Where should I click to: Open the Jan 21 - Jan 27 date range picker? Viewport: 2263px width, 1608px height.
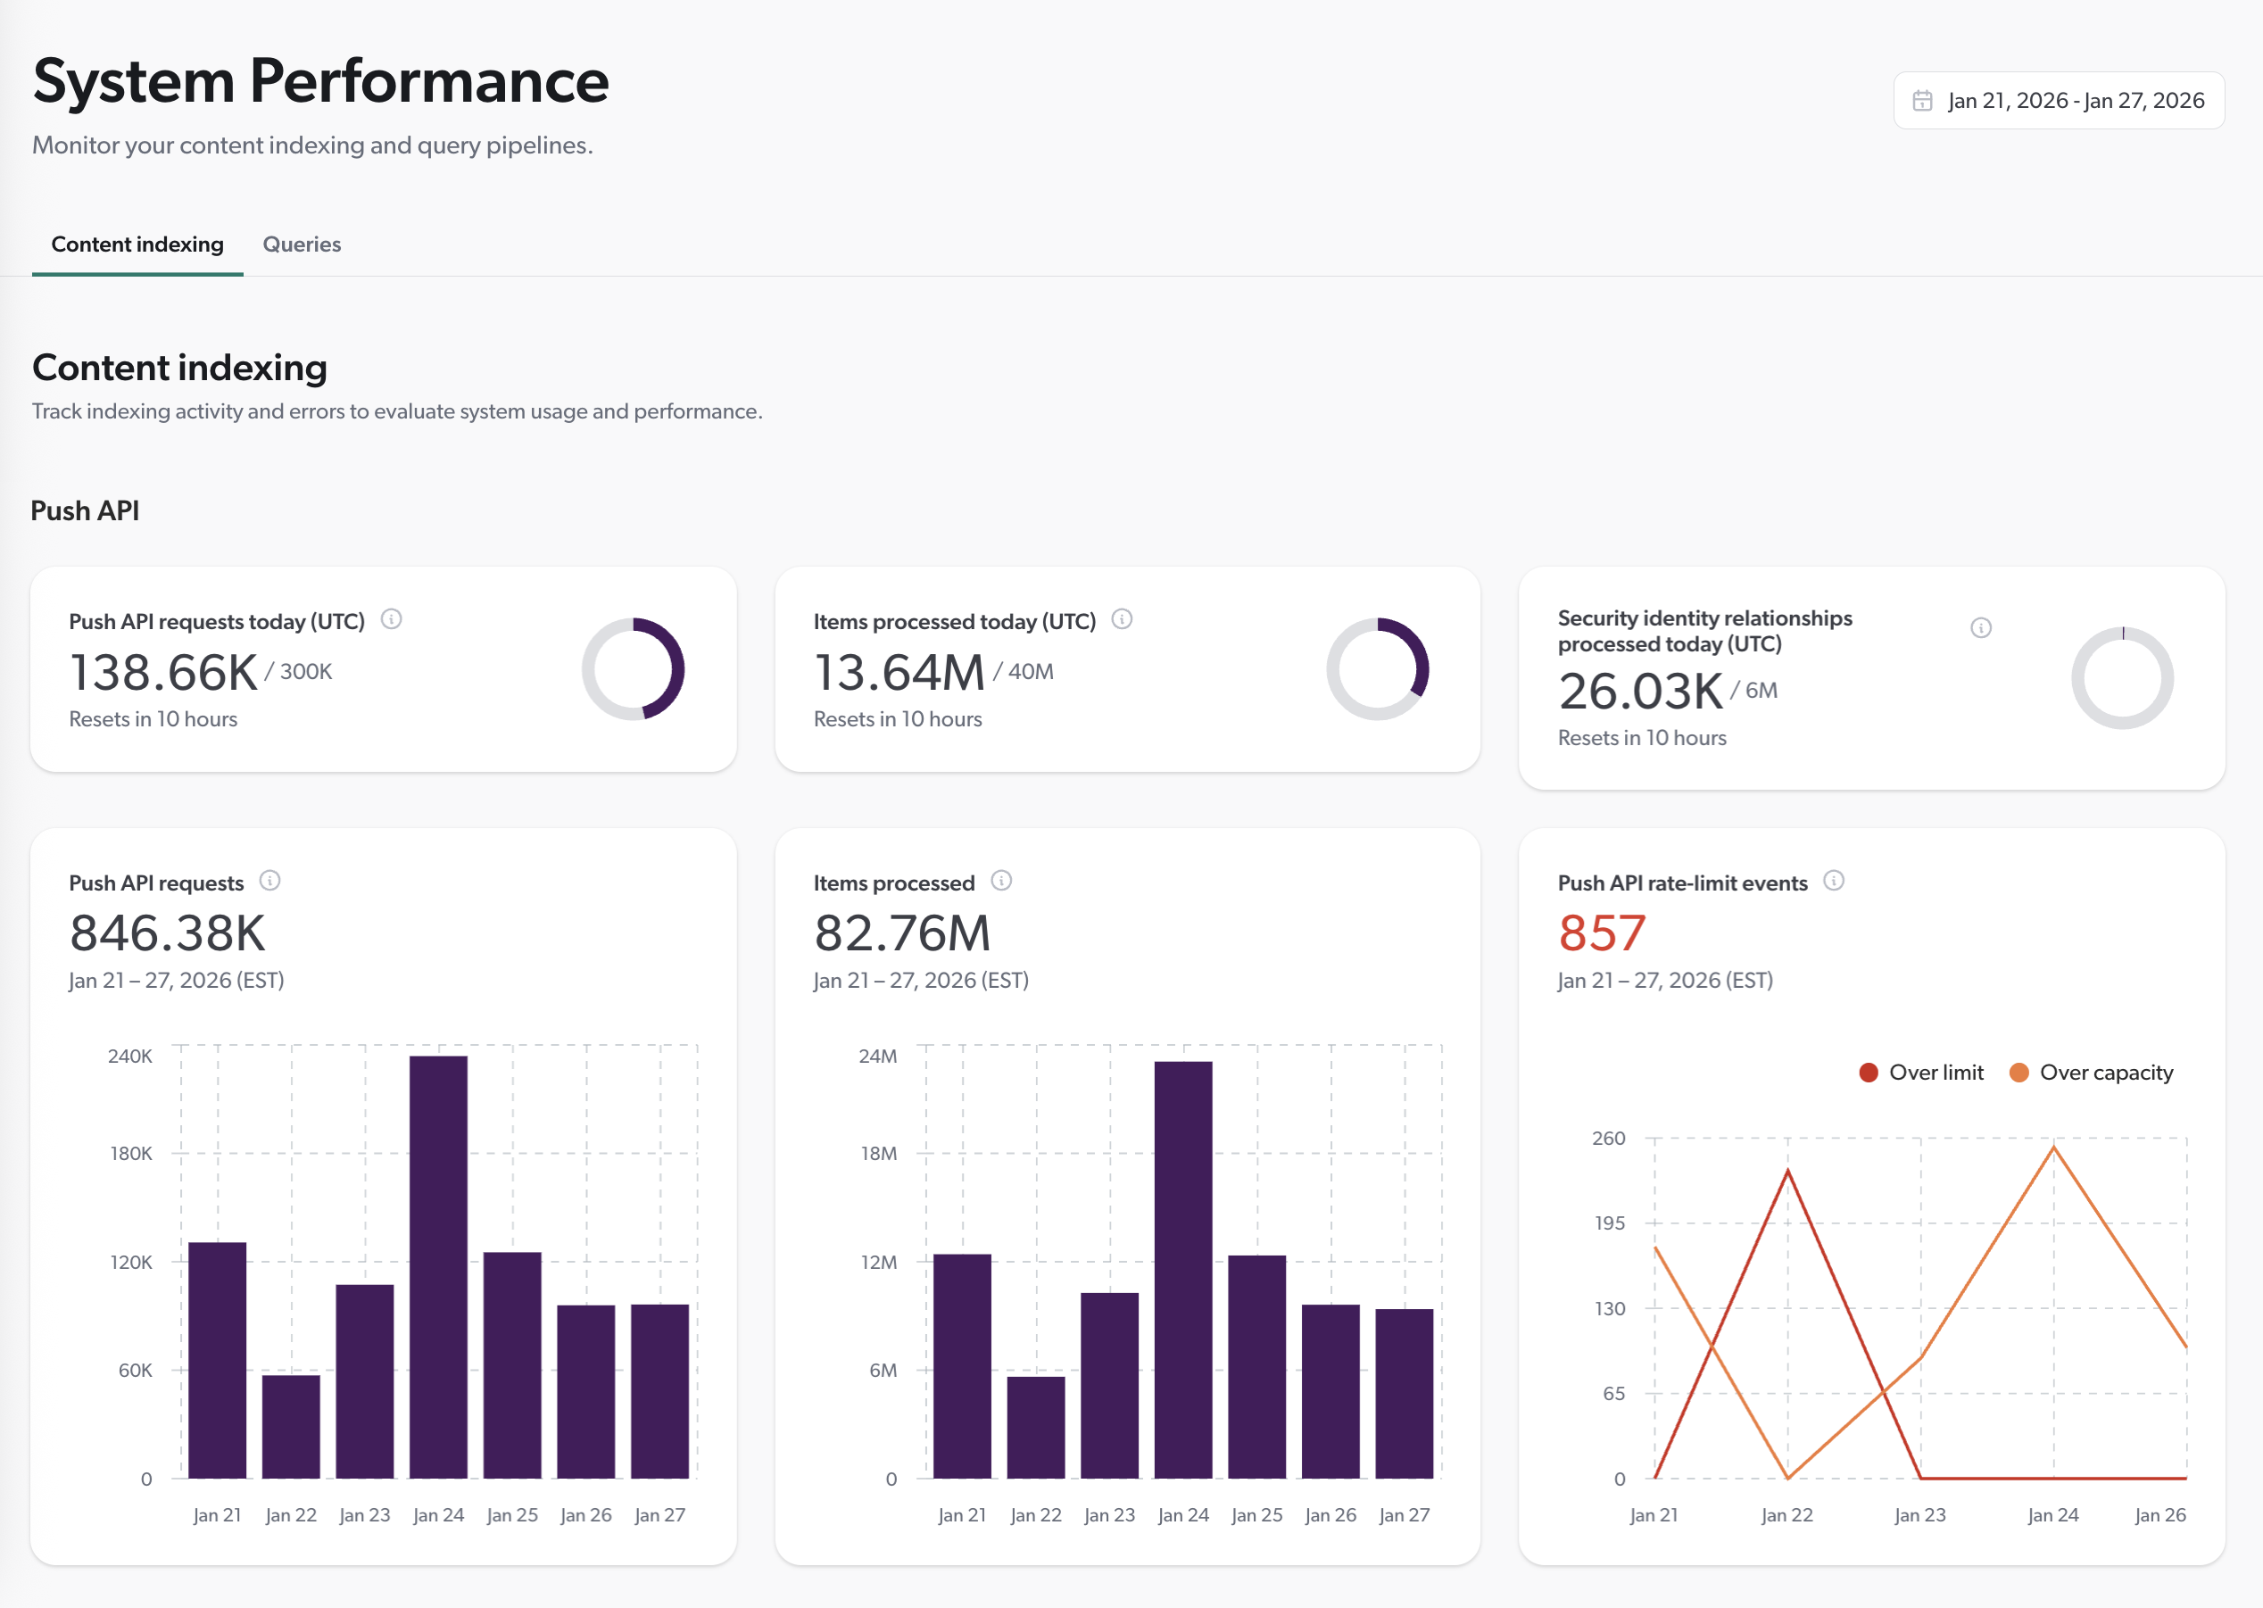(x=2074, y=99)
